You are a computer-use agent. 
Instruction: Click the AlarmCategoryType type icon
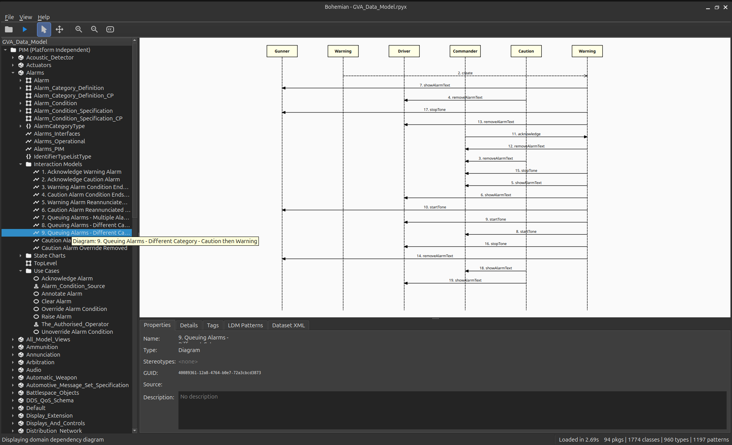[28, 126]
